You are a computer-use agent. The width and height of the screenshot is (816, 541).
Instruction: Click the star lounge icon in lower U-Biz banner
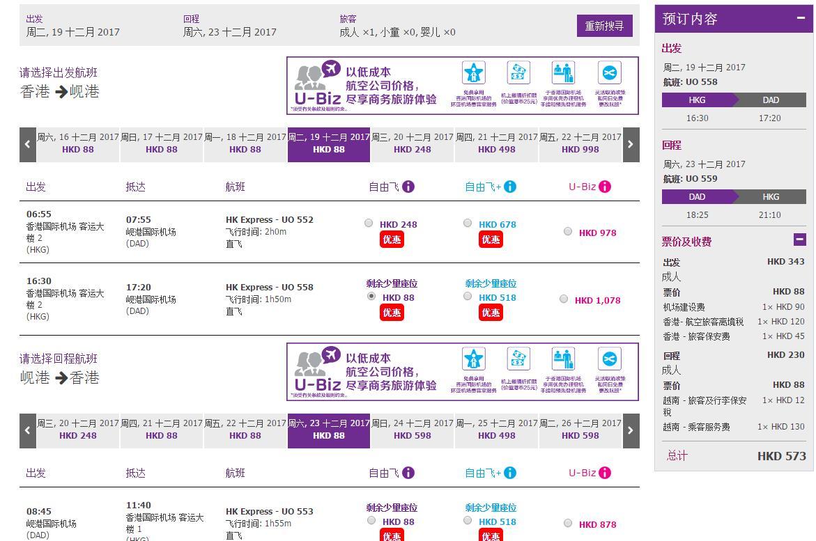[474, 359]
